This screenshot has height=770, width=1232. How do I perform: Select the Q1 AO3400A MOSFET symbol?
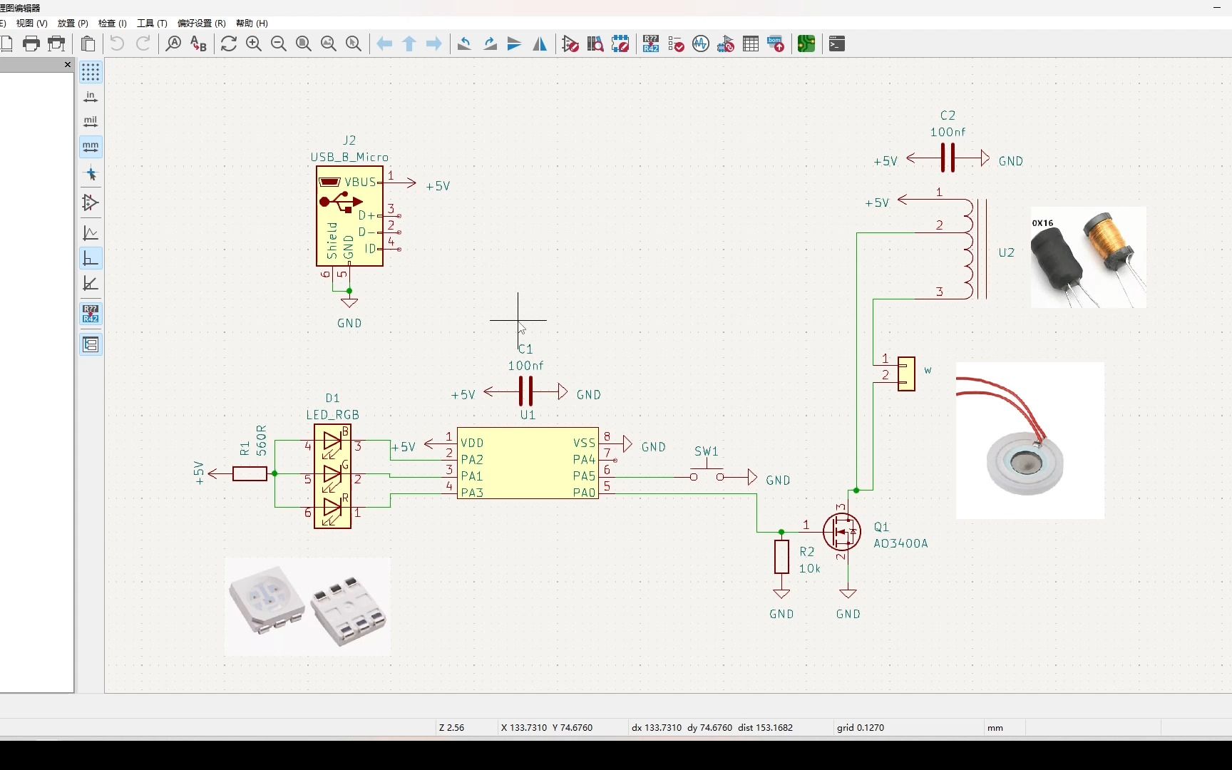pyautogui.click(x=842, y=532)
